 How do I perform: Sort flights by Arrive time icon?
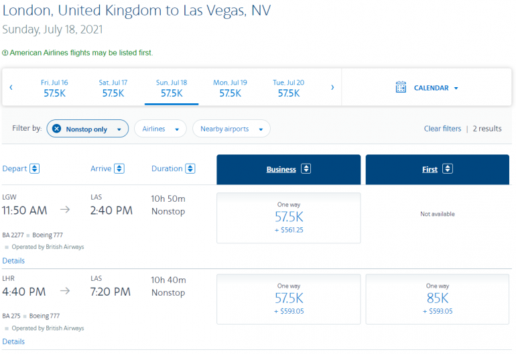[x=119, y=169]
